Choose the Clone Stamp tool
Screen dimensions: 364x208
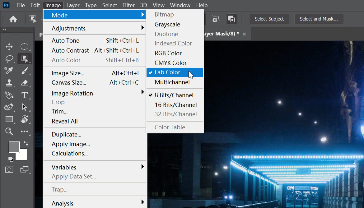point(9,83)
